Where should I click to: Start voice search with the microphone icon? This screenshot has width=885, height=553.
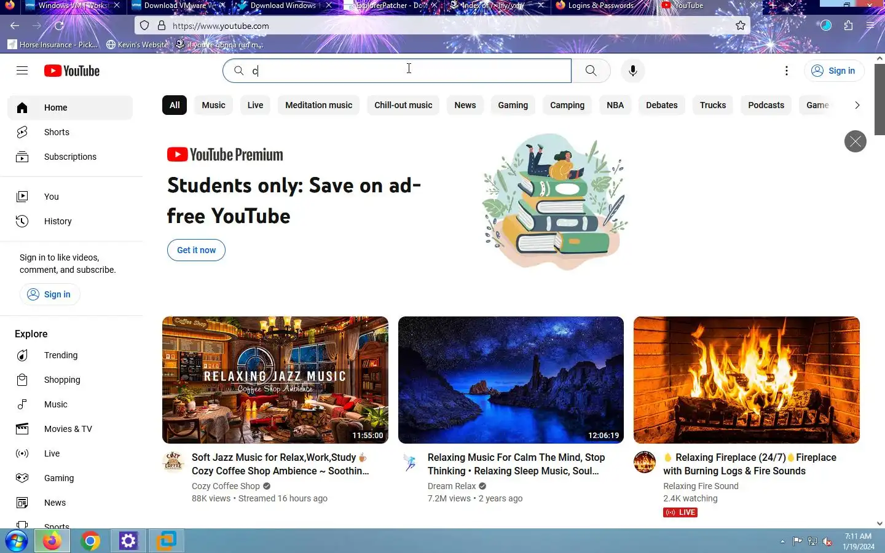632,71
